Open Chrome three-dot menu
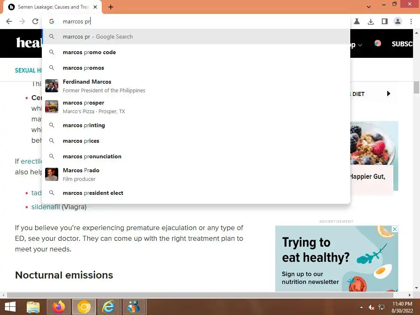420x315 pixels. coord(411,21)
